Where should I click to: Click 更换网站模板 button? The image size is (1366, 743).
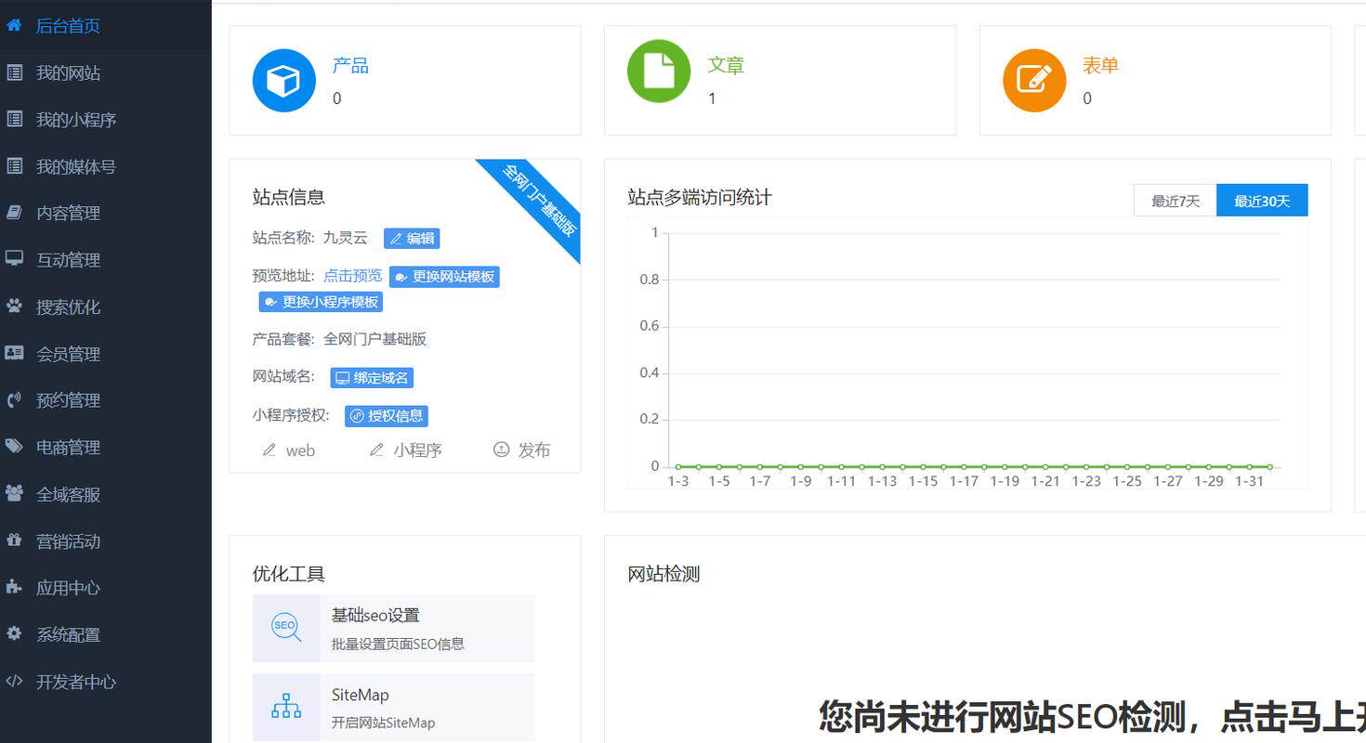coord(444,277)
